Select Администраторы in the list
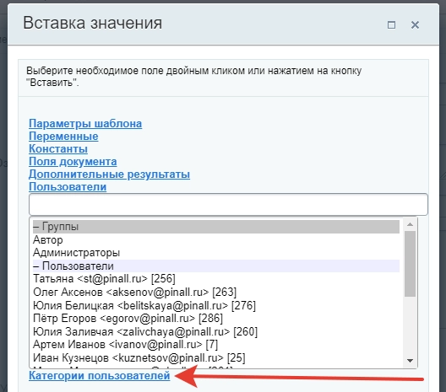Viewport: 446px width, 392px height. click(216, 253)
